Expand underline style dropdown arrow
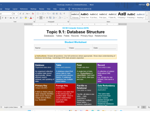This screenshot has width=150, height=113. [x=8, y=18]
